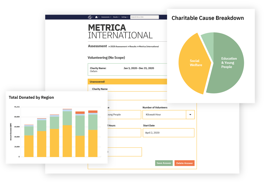Image resolution: width=268 pixels, height=182 pixels.
Task: Expand the Kilowatt Hour dropdown
Action: tap(190, 114)
